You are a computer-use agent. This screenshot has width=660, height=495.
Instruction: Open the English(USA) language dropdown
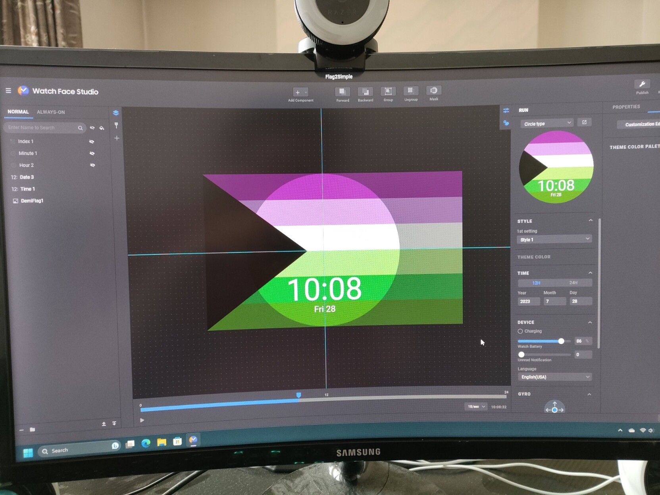554,377
